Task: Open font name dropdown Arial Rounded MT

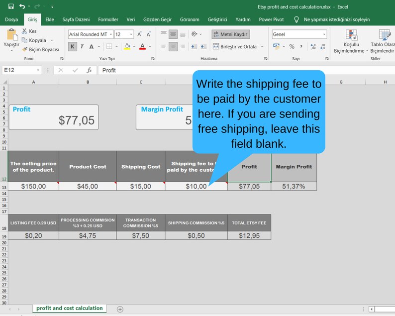Action: tap(111, 34)
